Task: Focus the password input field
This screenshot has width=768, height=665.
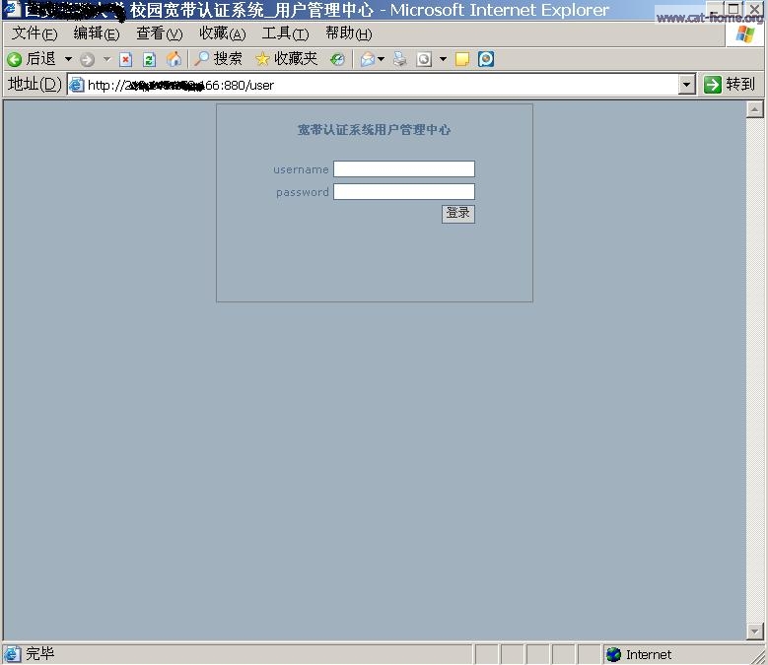Action: [403, 192]
